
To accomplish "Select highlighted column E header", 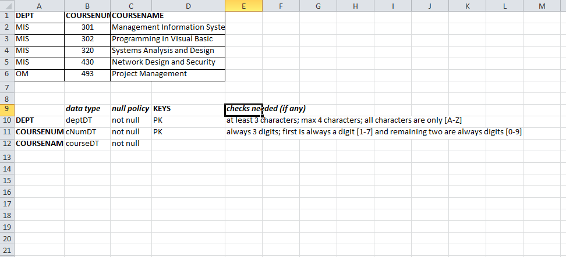I will [x=243, y=5].
